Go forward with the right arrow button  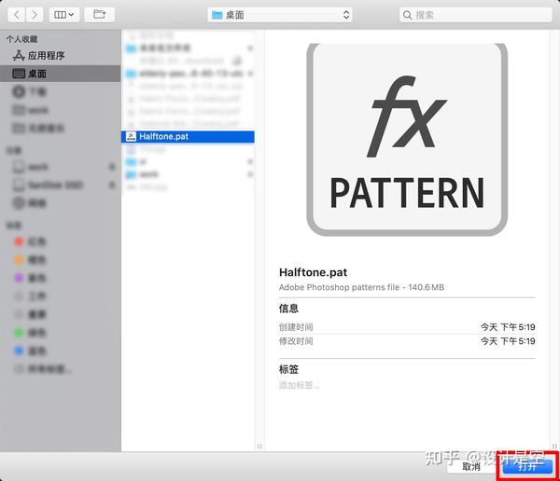(35, 15)
